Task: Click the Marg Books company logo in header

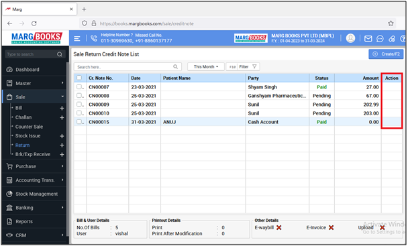Action: (250, 38)
